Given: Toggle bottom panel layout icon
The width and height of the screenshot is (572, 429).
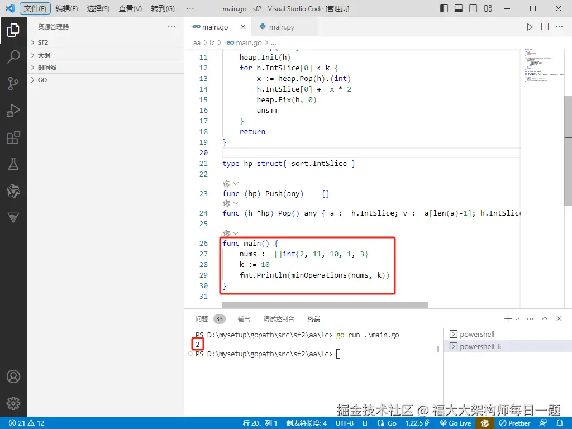Looking at the screenshot, I should (459, 8).
